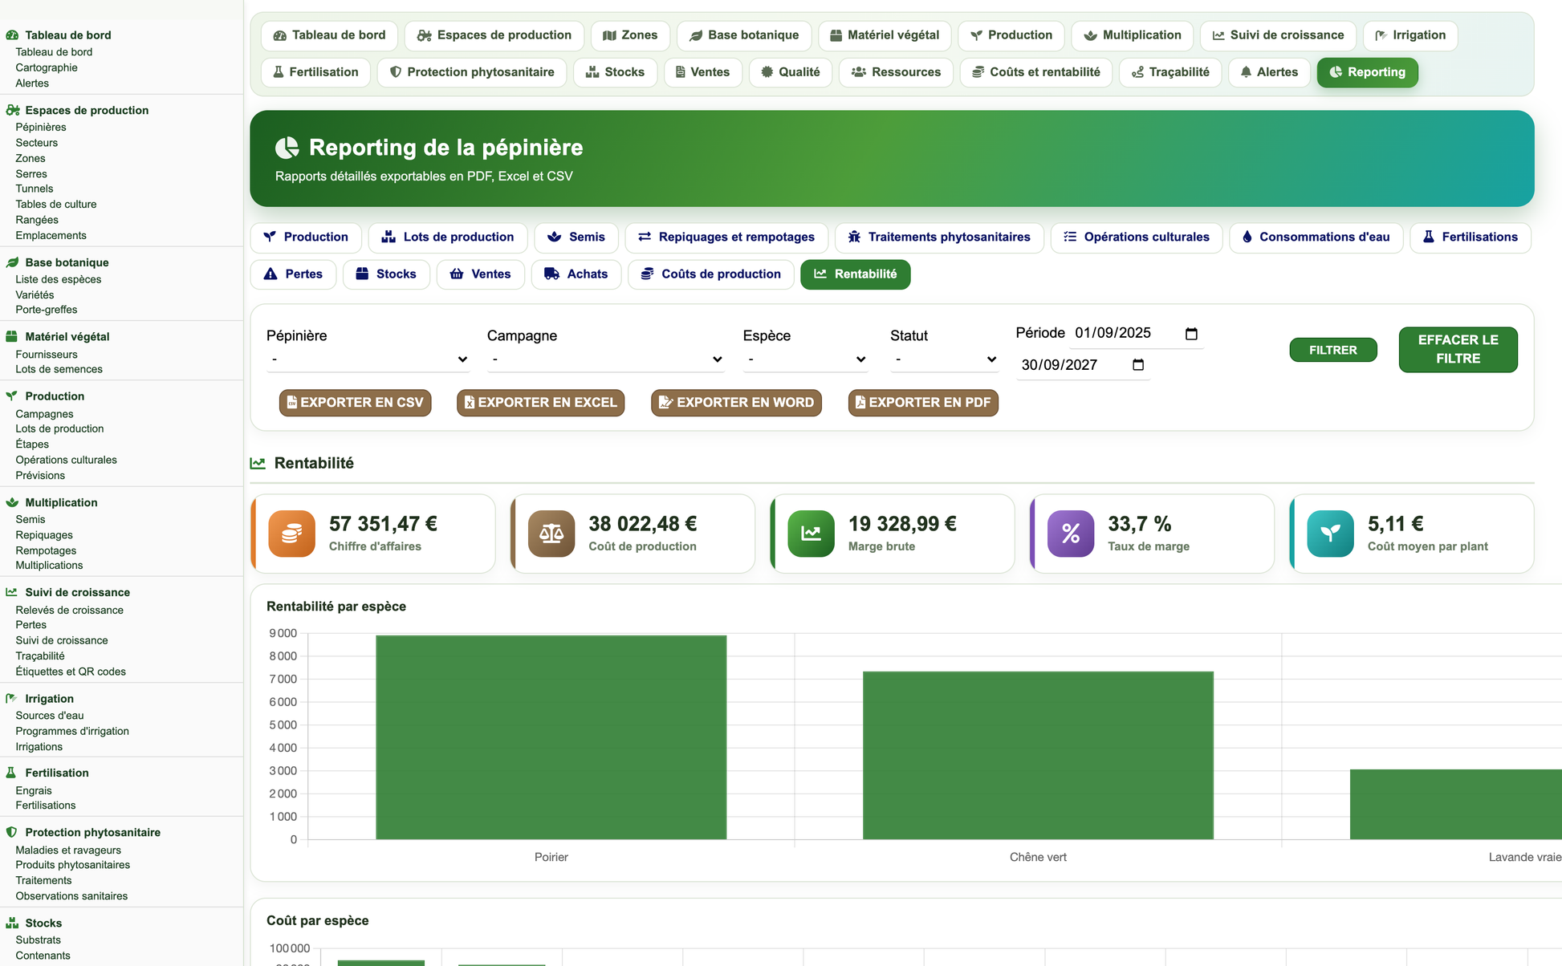The width and height of the screenshot is (1562, 966).
Task: Click the balance scale icon for Coût de production
Action: 551,534
